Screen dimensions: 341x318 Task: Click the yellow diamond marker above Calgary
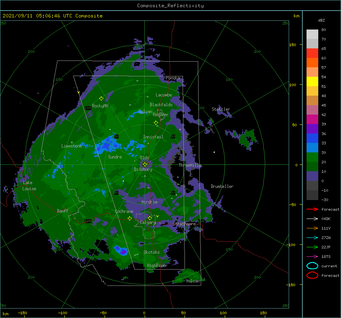click(x=150, y=218)
